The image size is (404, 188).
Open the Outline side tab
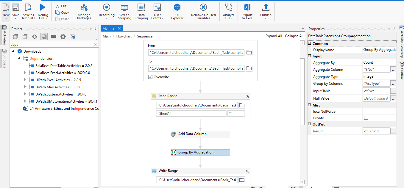coord(401,70)
